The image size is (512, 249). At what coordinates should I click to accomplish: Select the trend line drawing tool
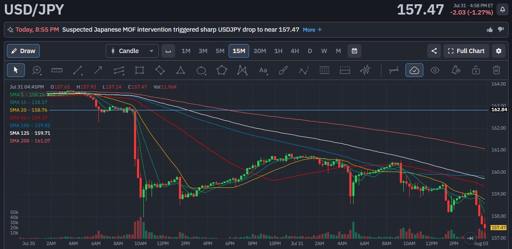[x=77, y=70]
